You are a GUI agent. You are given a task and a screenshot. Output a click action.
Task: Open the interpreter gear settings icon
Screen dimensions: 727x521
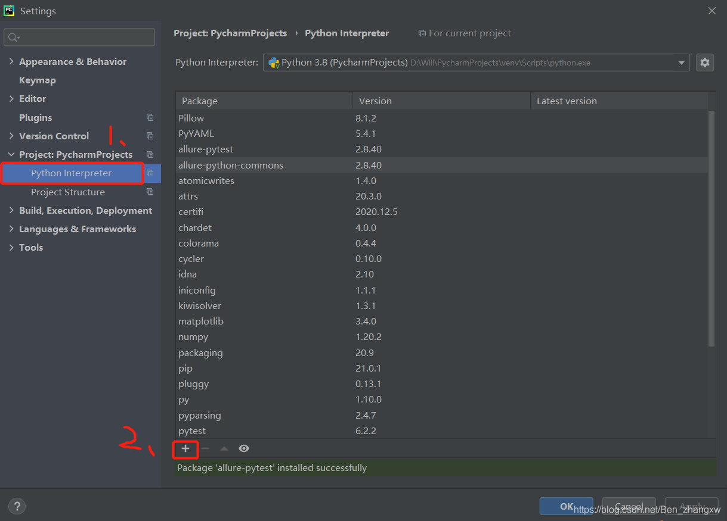click(x=705, y=63)
